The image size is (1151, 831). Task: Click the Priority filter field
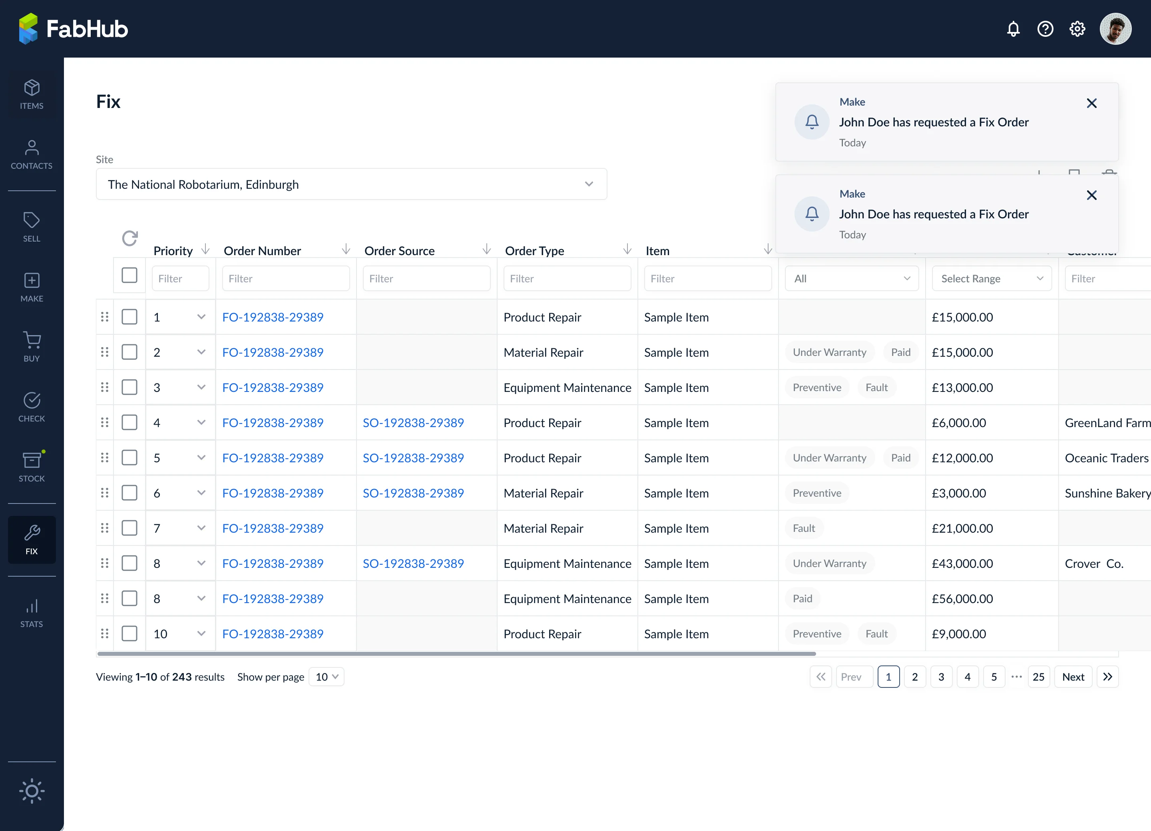(181, 278)
